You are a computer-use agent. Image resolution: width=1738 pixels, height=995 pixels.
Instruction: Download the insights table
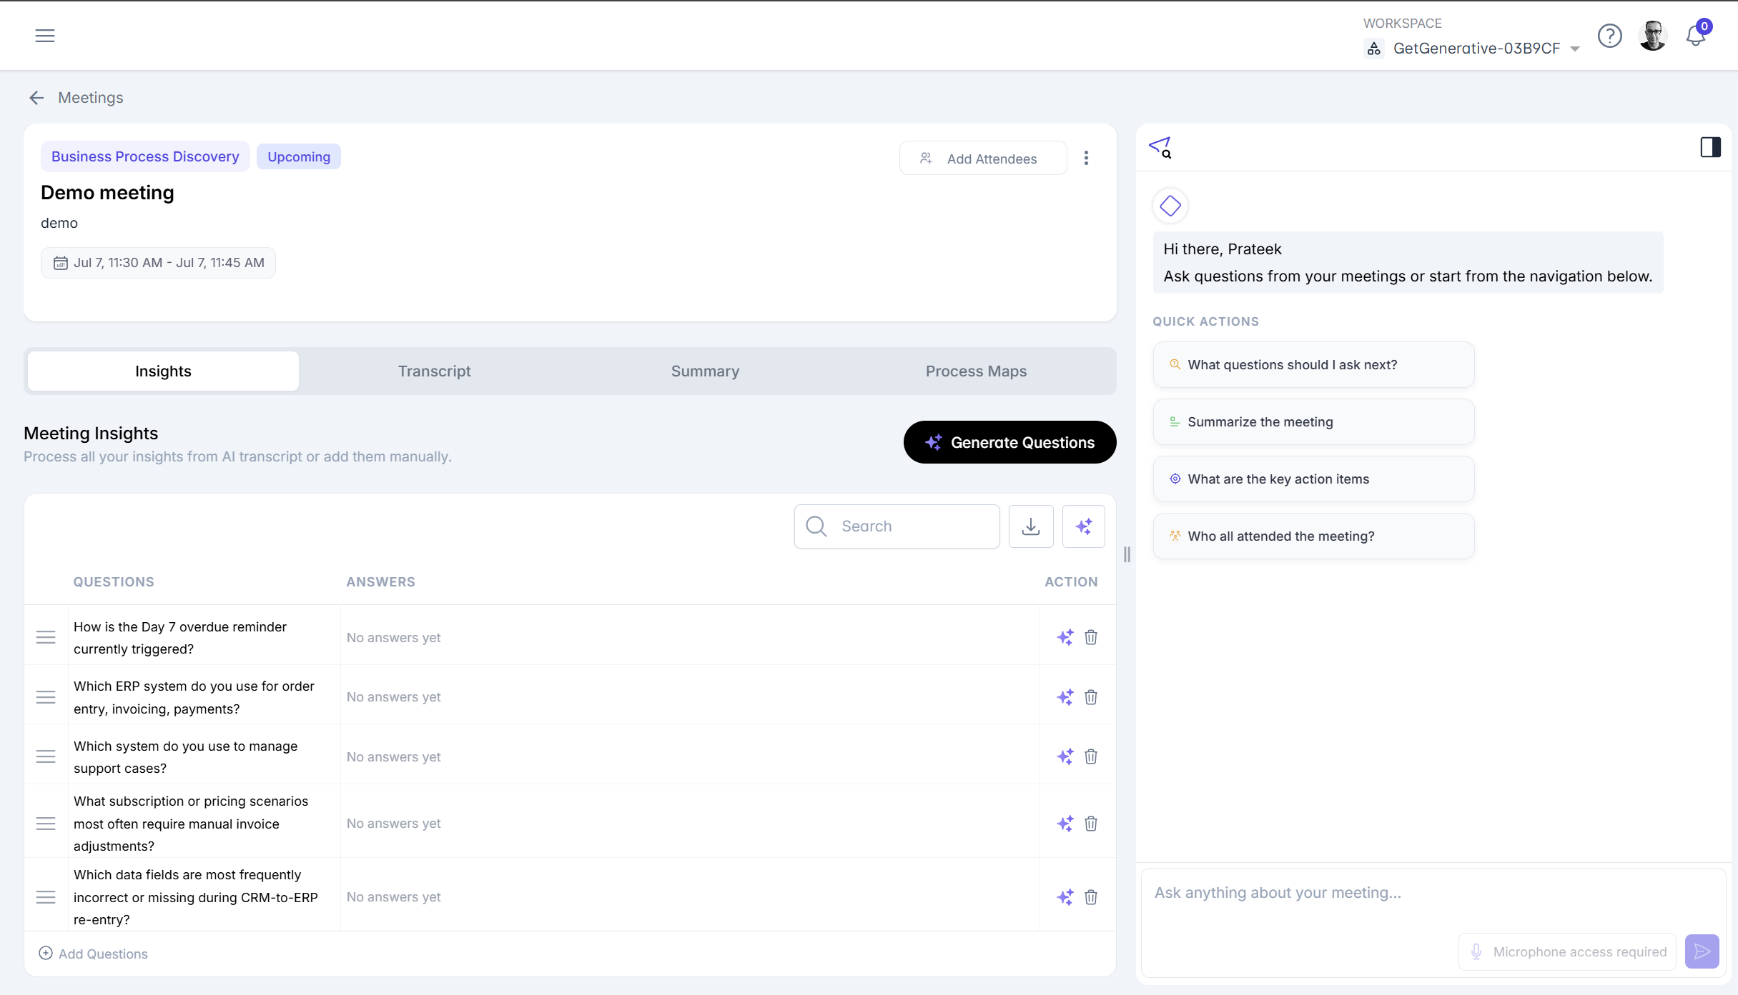(1030, 526)
